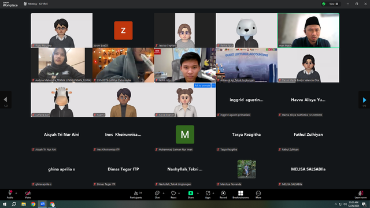370x208 pixels.
Task: Click the green Share screen button
Action: coord(191,195)
